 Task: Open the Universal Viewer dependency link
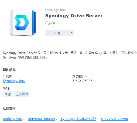pos(115,119)
